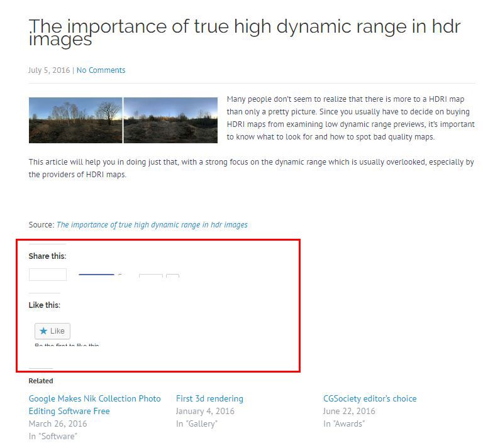
Task: Open CGSociety editor's choice related post
Action: point(370,398)
